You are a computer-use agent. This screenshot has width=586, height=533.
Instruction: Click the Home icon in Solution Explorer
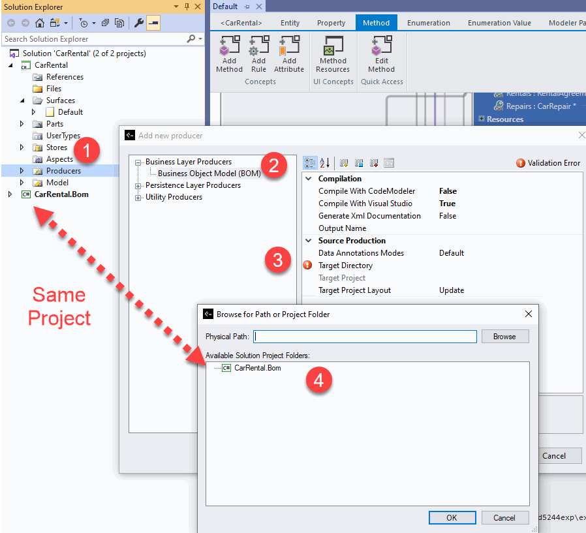[40, 23]
